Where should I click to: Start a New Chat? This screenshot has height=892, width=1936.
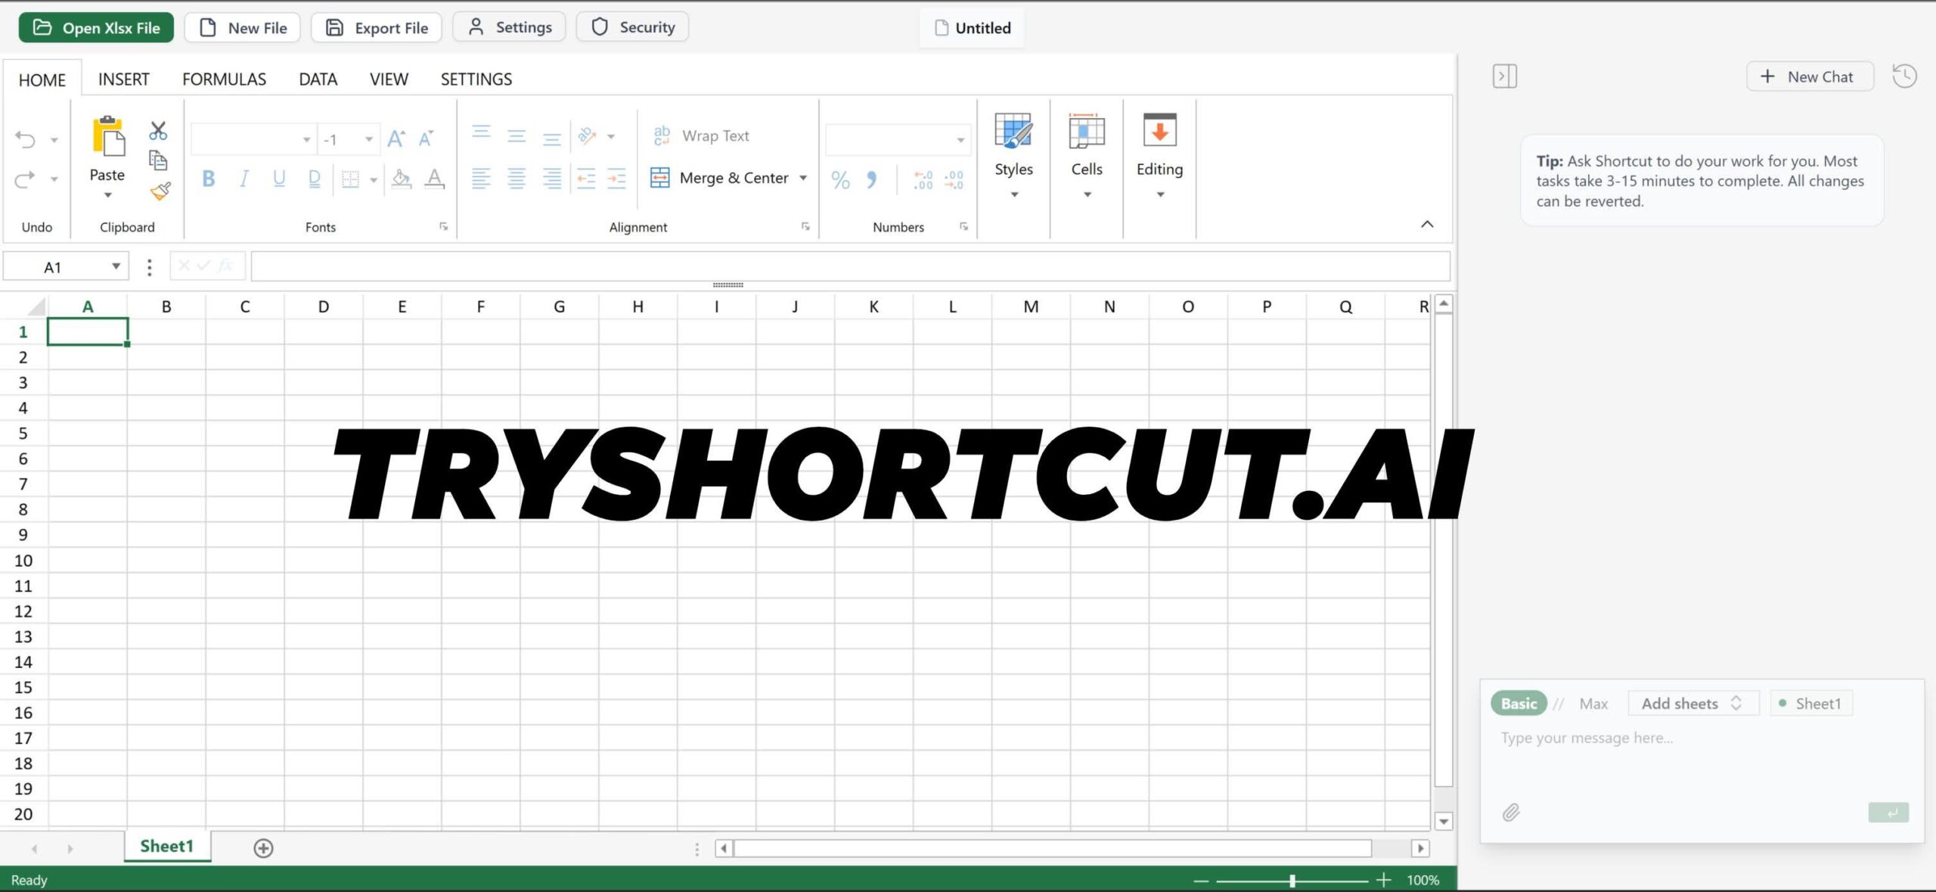point(1809,76)
